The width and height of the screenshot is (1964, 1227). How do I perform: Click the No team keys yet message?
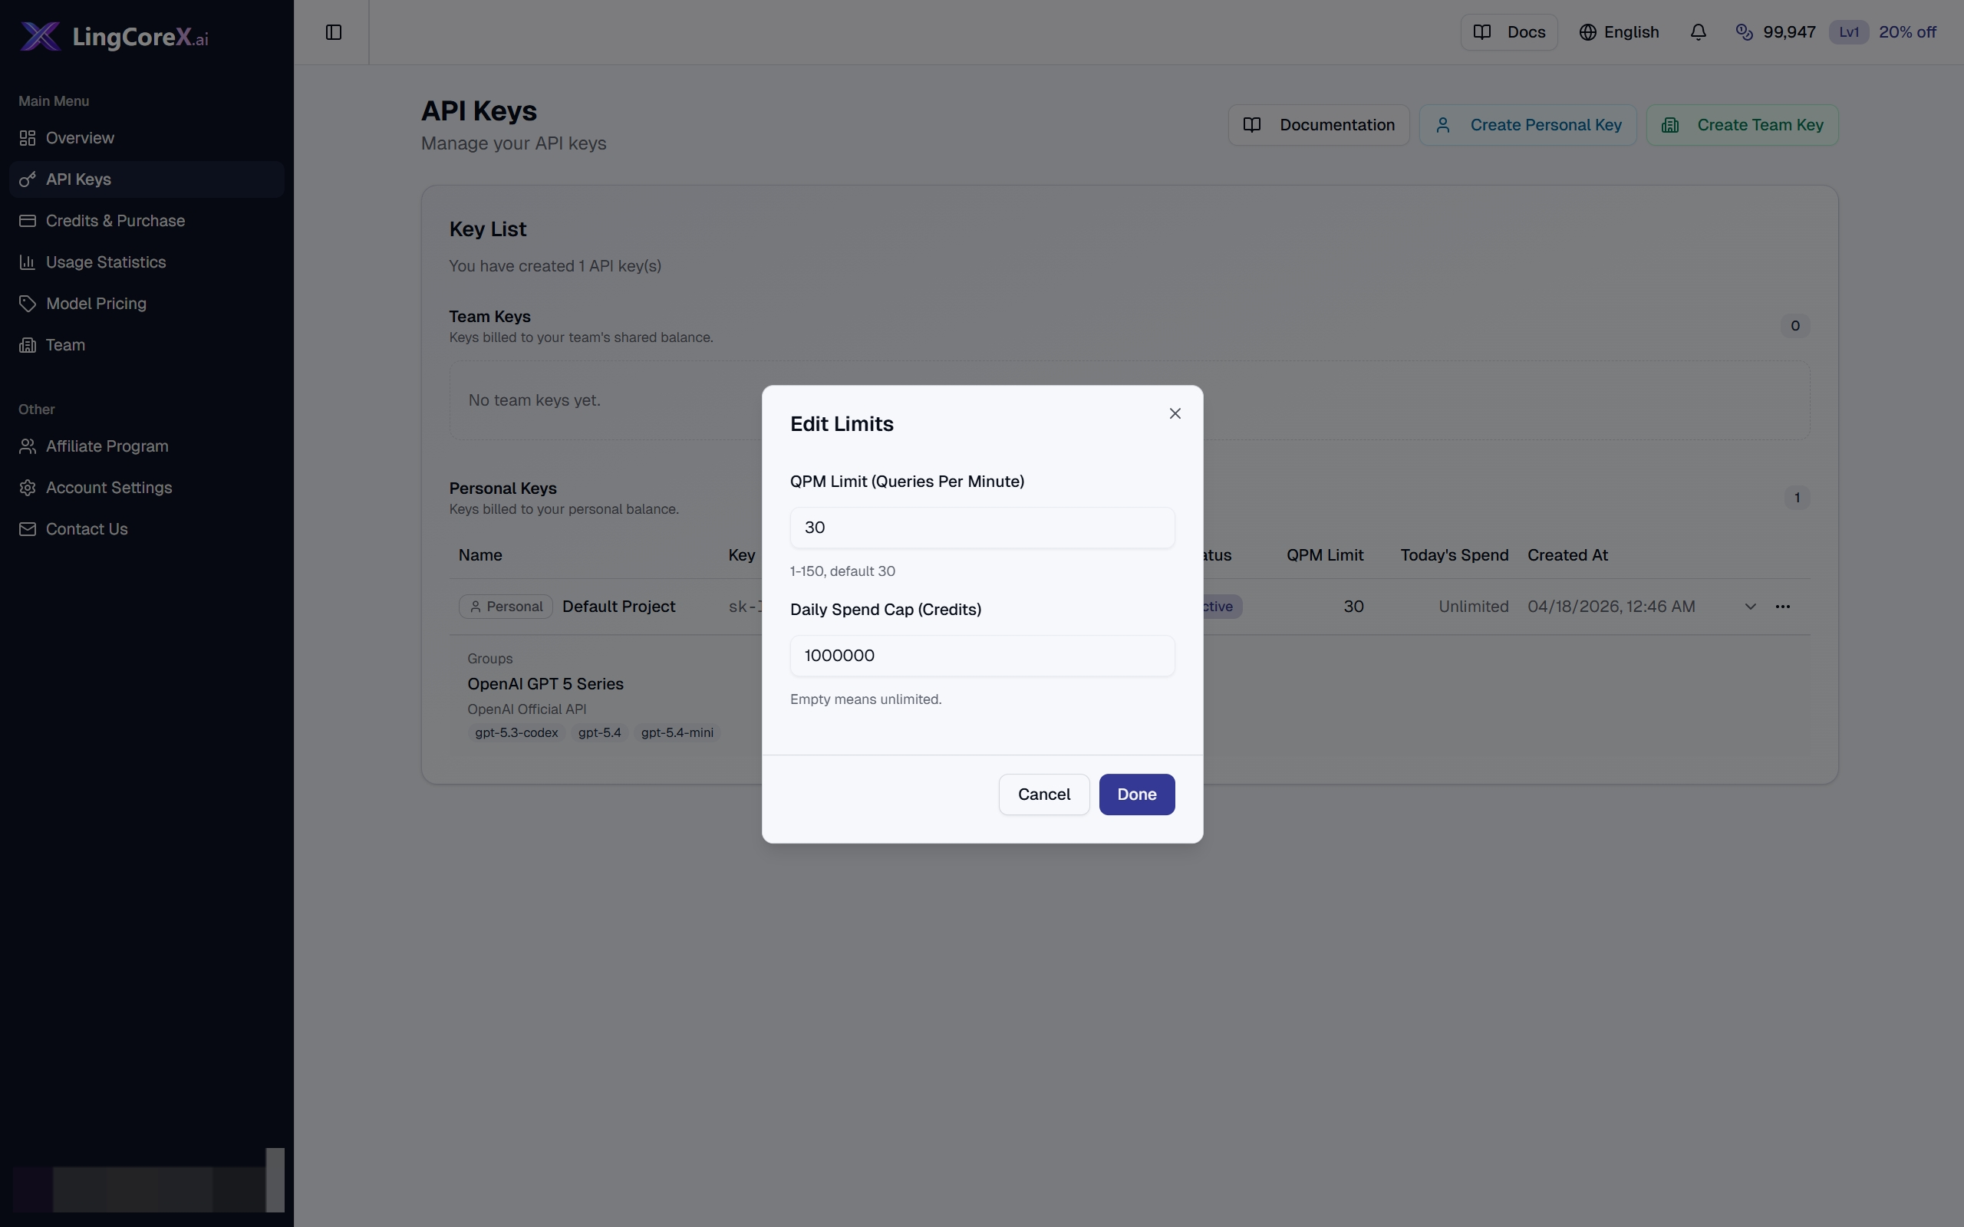click(534, 400)
